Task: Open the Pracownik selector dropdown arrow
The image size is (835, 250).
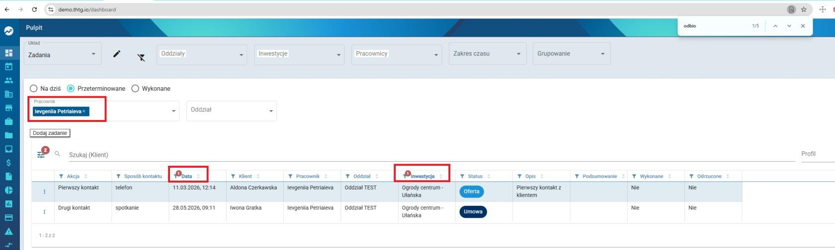Action: 173,111
